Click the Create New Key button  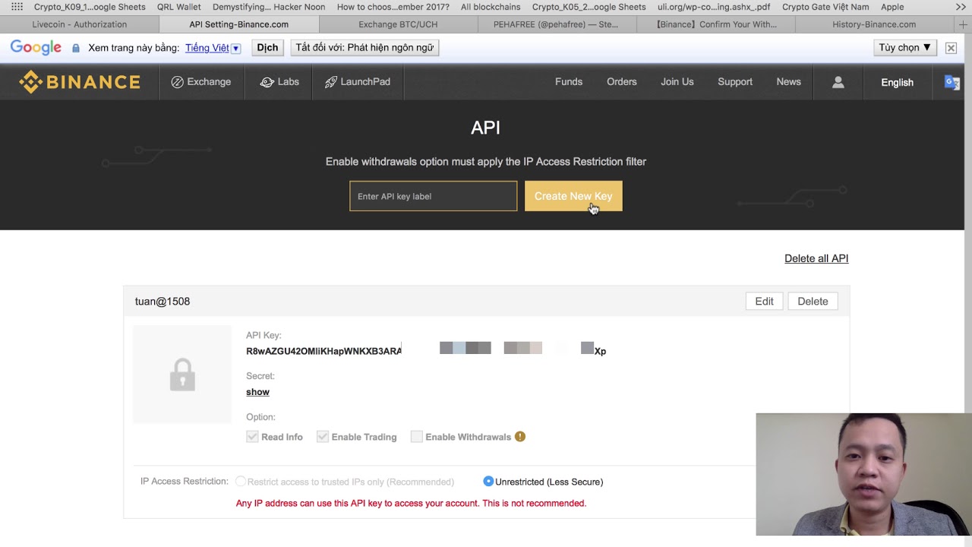(573, 196)
